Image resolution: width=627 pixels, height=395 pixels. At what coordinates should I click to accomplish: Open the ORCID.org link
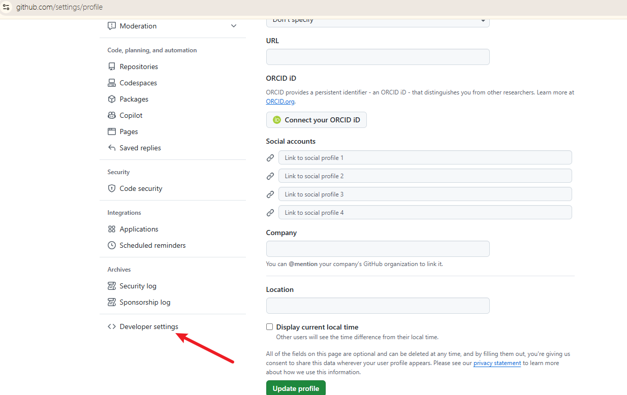[x=280, y=102]
